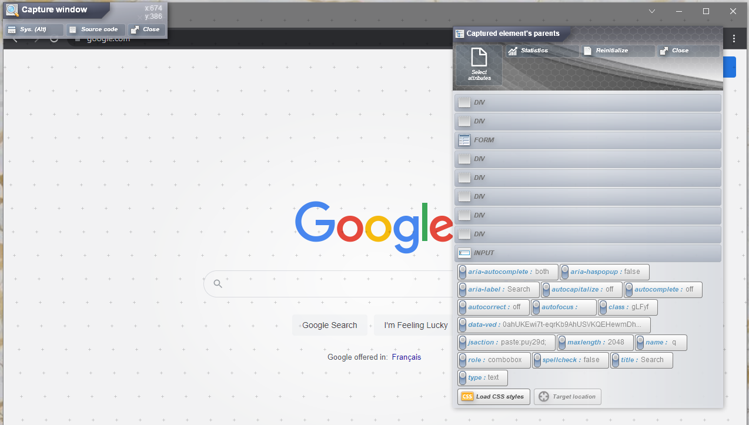Toggle the autocorrect attribute

click(493, 307)
